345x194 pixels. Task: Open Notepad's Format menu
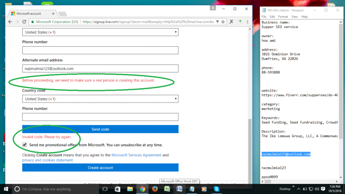tap(283, 17)
